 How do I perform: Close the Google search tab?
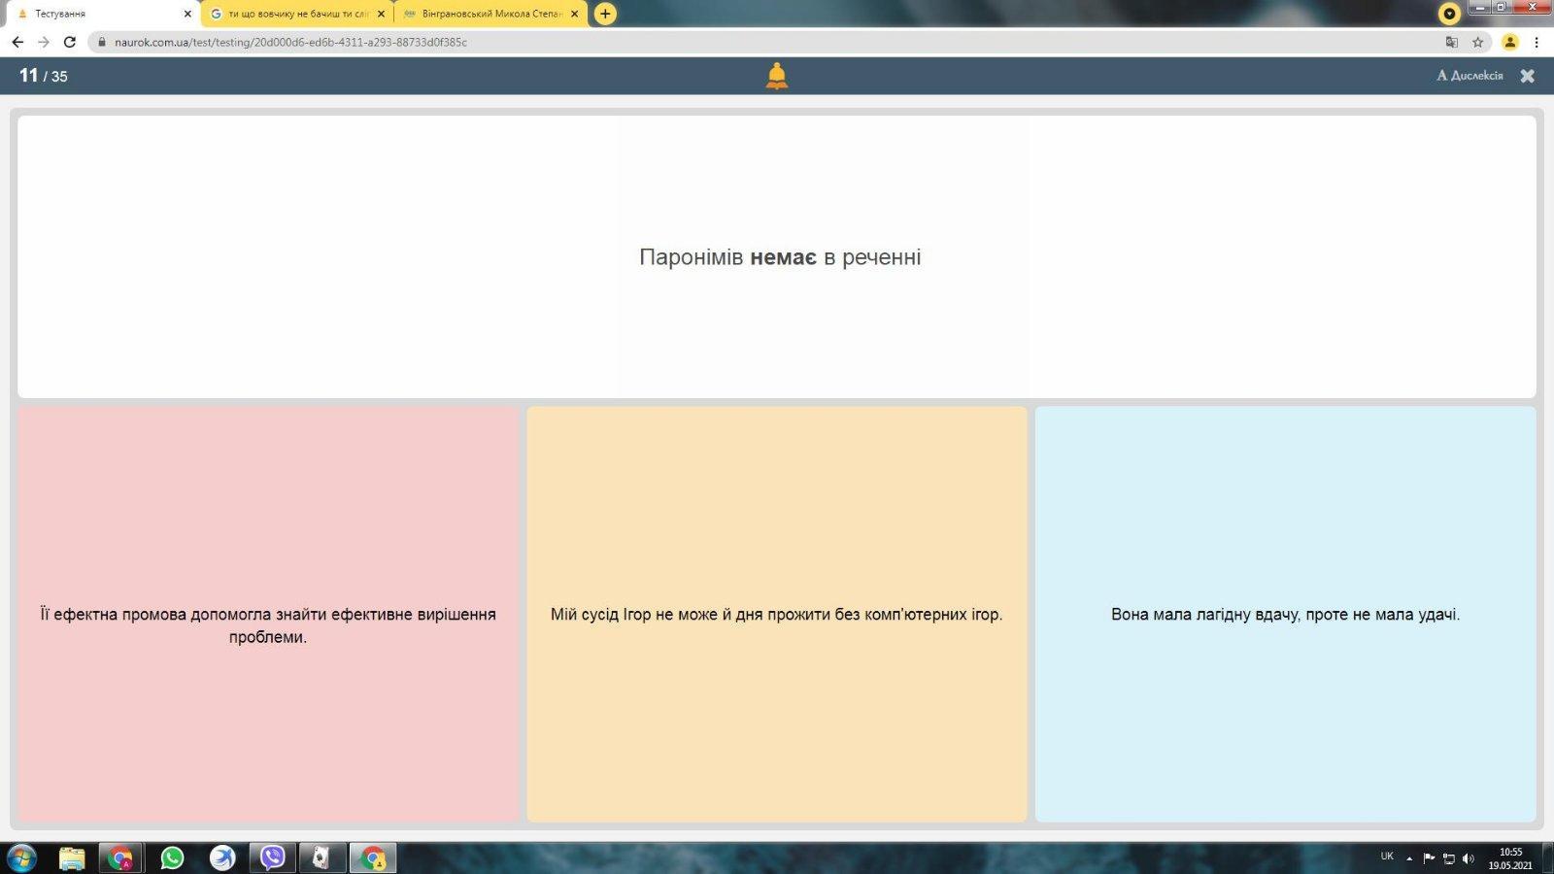click(x=381, y=14)
